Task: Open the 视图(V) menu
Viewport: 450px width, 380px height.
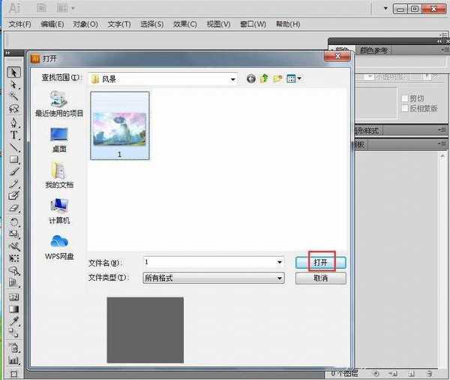Action: (x=218, y=24)
